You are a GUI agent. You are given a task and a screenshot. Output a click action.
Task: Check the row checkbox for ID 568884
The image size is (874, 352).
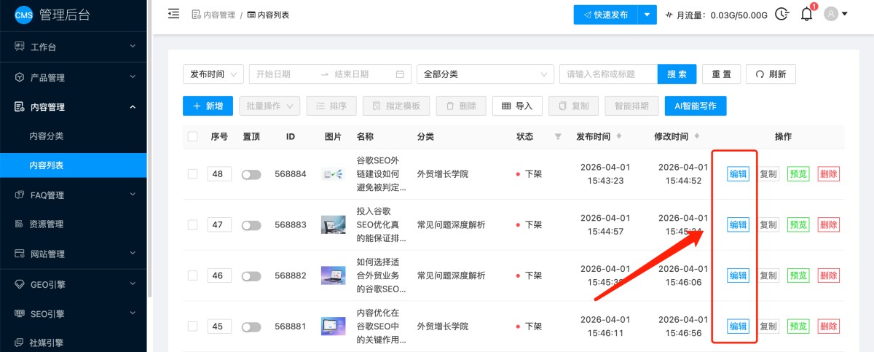192,174
